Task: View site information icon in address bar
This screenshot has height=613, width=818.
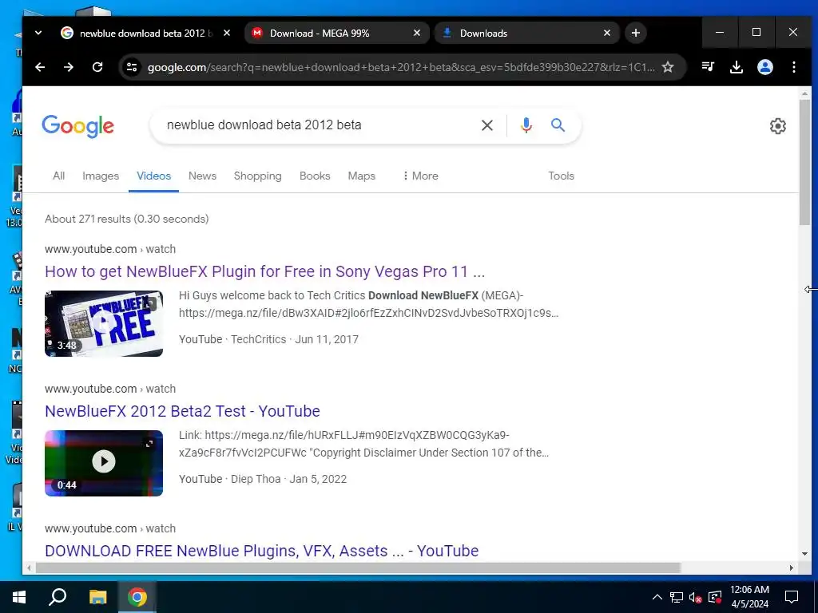Action: point(132,67)
